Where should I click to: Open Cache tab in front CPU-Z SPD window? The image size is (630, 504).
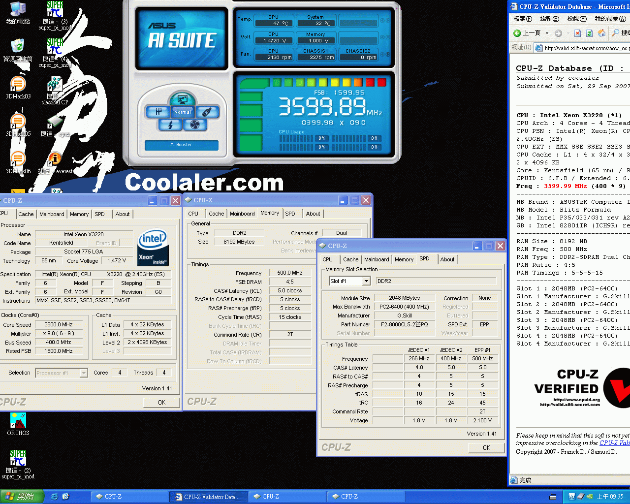[351, 259]
